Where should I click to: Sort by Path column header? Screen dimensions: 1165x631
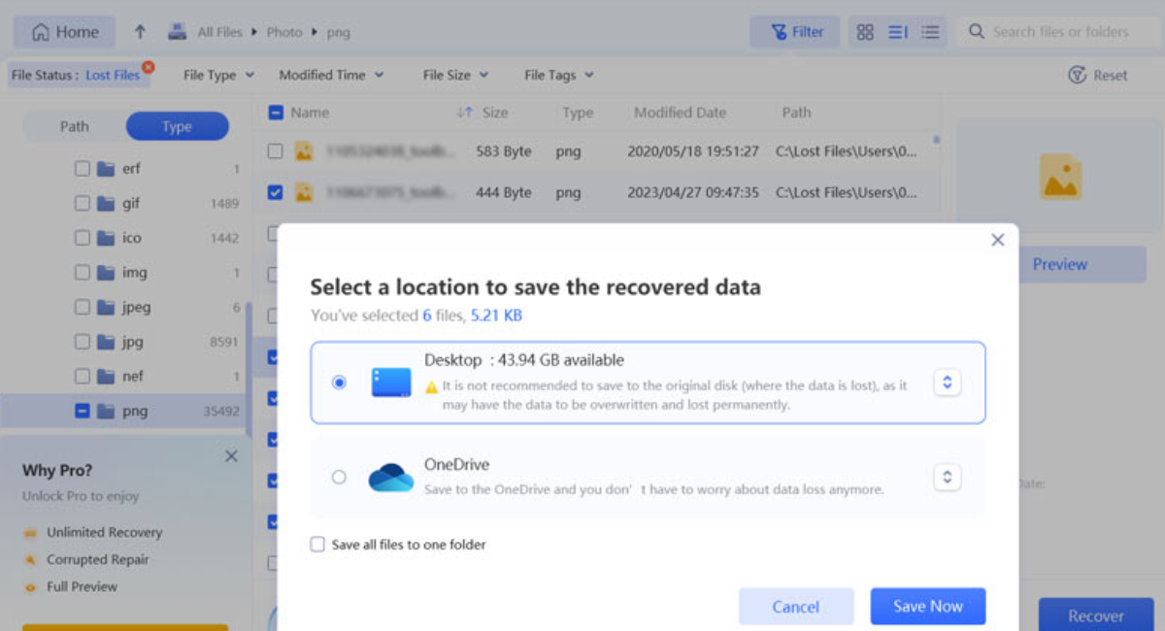pos(796,113)
